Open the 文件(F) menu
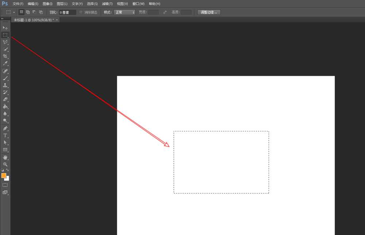 pos(18,4)
